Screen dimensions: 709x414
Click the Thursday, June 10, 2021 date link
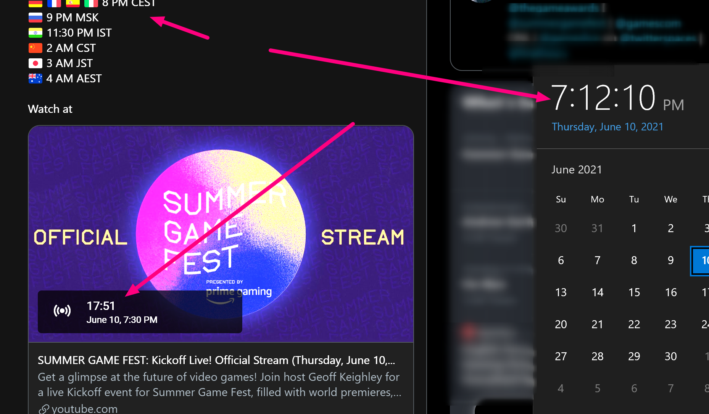coord(607,127)
